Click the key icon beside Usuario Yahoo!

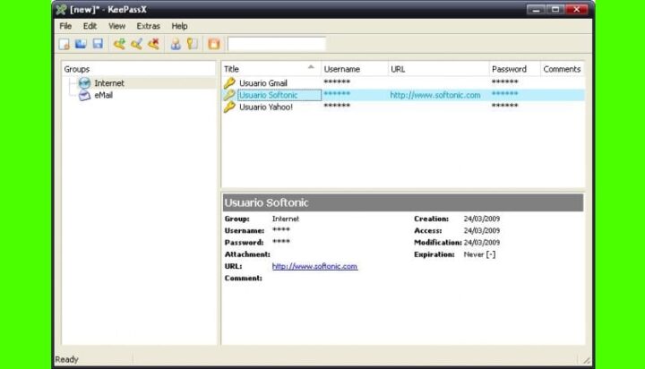229,107
